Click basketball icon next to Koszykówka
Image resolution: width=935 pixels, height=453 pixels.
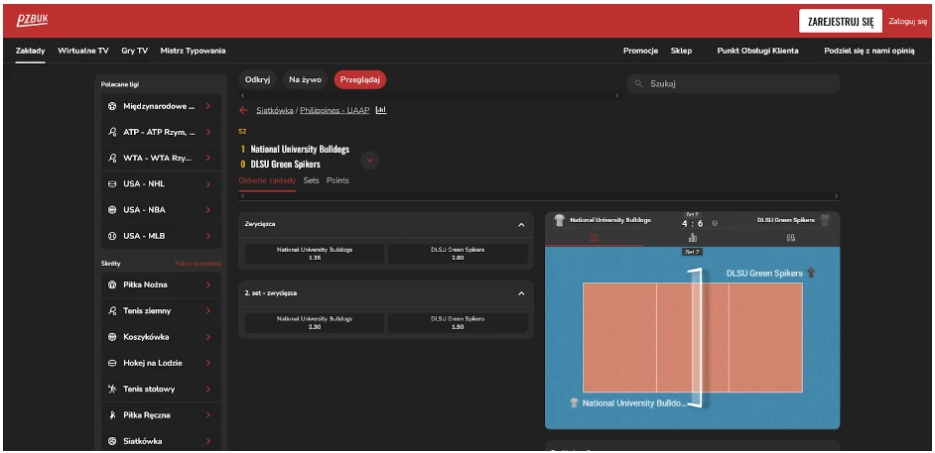(x=112, y=337)
